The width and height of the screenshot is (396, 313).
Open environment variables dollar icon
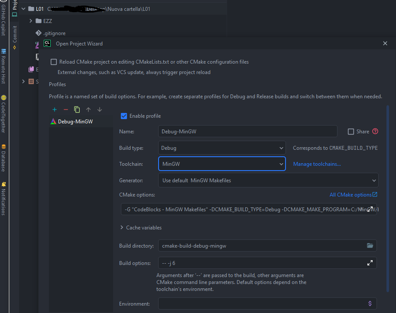click(x=370, y=303)
